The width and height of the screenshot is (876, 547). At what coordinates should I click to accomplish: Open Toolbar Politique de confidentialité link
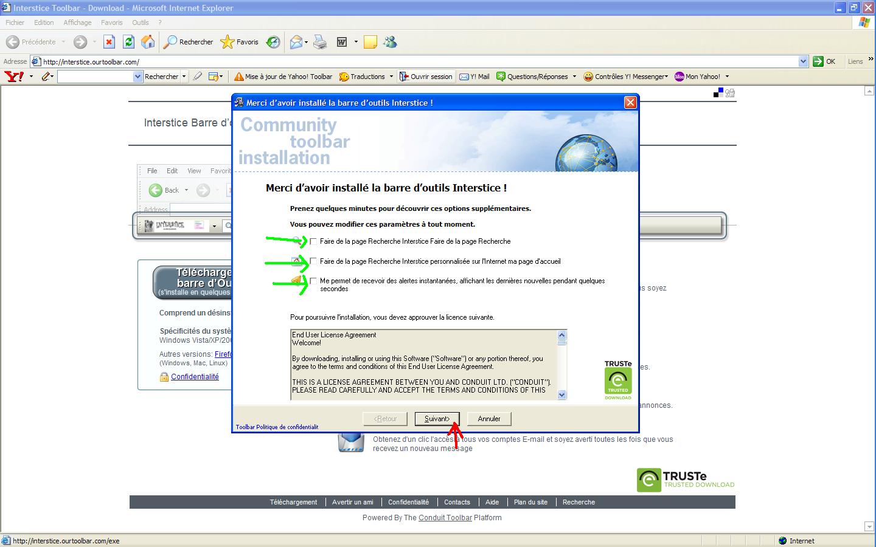(277, 427)
